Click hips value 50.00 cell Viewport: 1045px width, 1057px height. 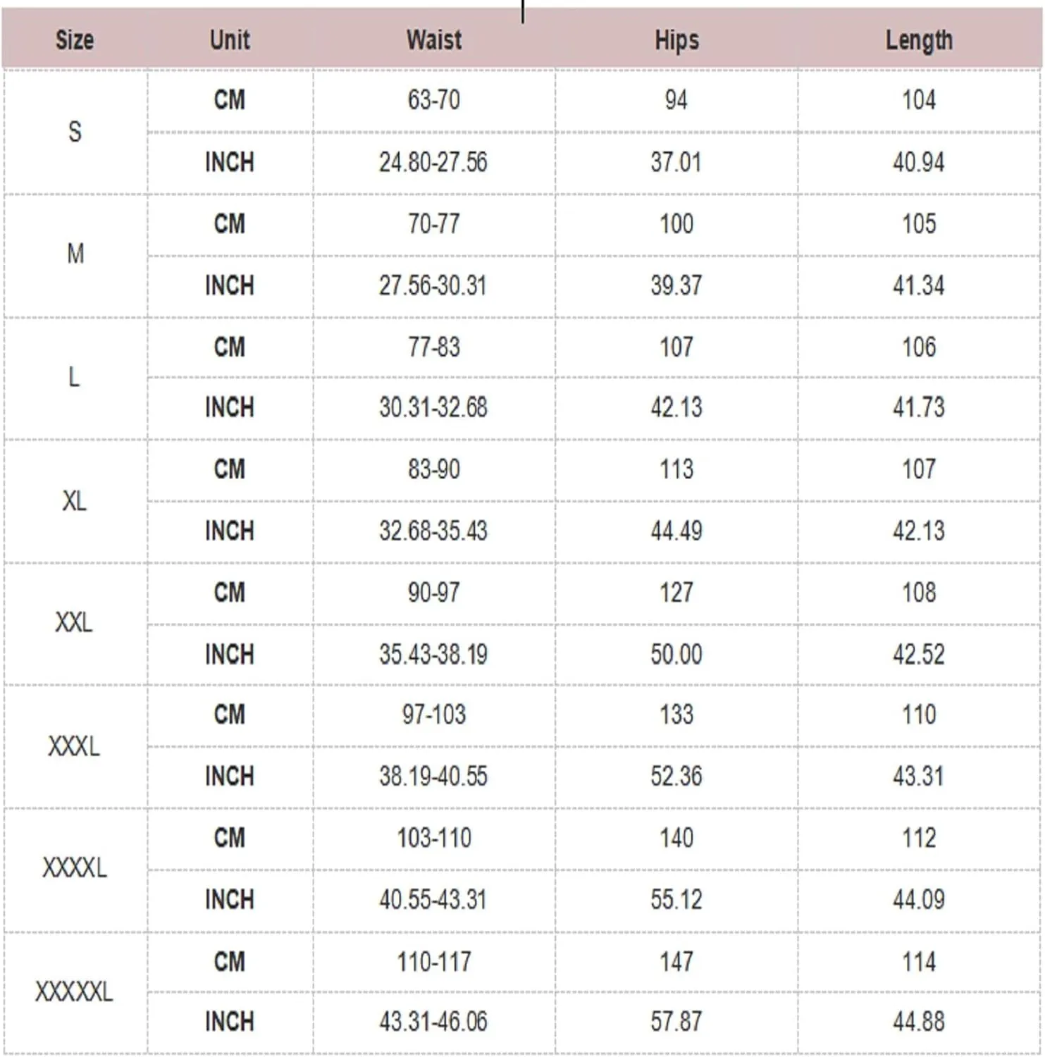click(676, 654)
